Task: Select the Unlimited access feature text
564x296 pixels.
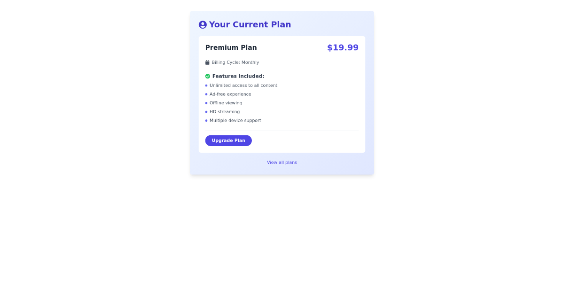Action: [243, 85]
